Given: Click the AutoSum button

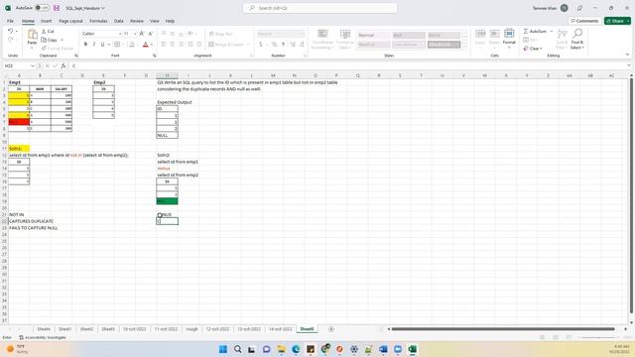Looking at the screenshot, I should [535, 31].
